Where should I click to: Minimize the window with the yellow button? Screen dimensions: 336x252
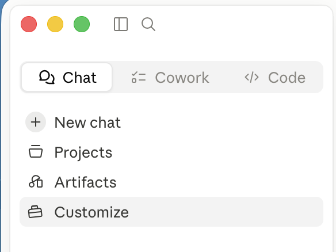[x=55, y=24]
